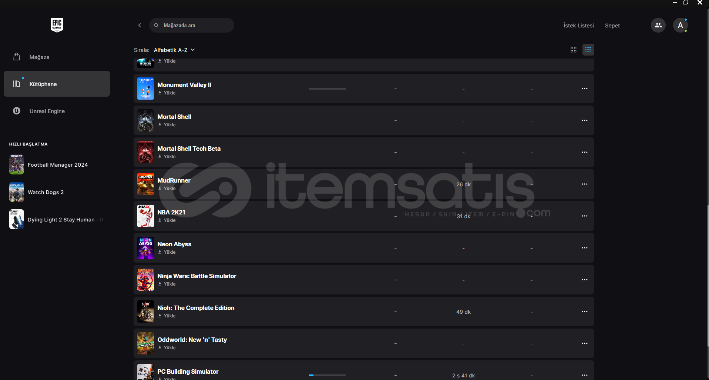Image resolution: width=709 pixels, height=380 pixels.
Task: Click Yükle under Mortal Shell Tech Beta
Action: coord(167,157)
